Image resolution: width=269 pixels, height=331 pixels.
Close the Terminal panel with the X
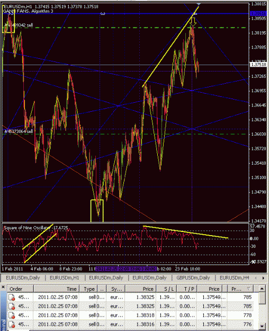(3, 287)
